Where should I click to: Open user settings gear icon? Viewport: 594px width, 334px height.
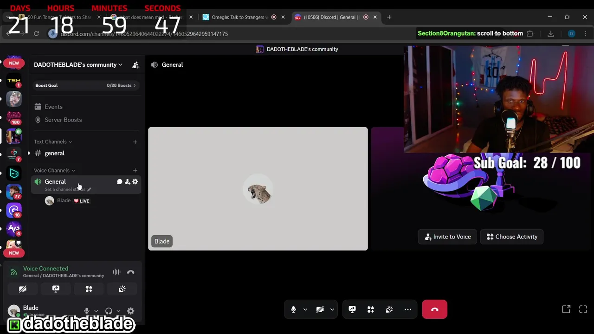tap(130, 311)
